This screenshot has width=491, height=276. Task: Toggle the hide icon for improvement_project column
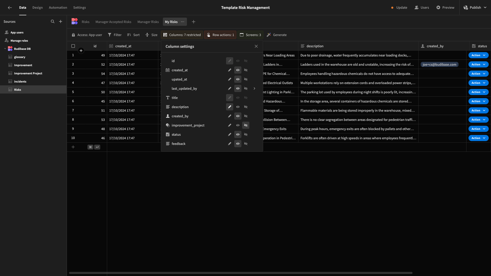[246, 125]
